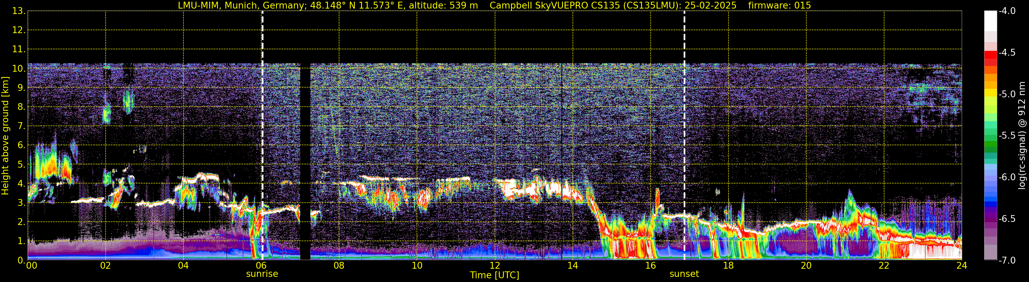Click the x-axis tick label '24'

961,266
